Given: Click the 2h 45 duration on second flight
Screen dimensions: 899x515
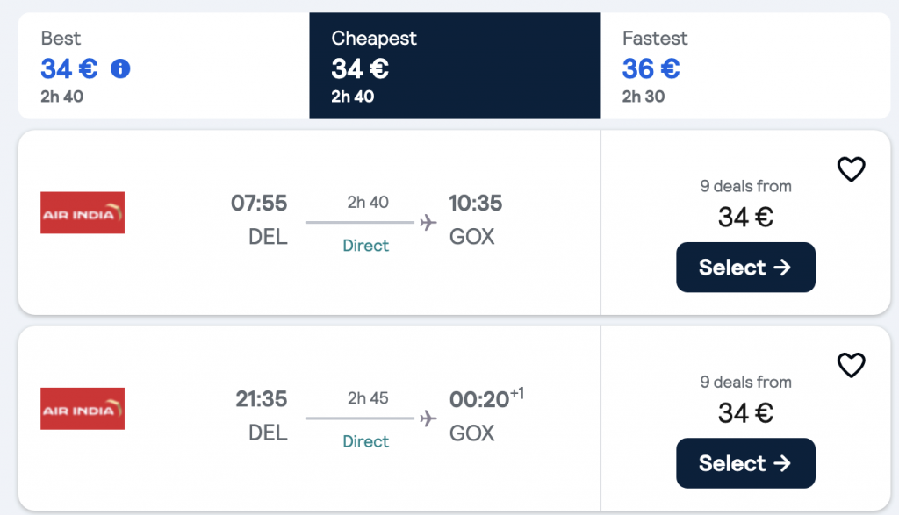Looking at the screenshot, I should click(368, 398).
